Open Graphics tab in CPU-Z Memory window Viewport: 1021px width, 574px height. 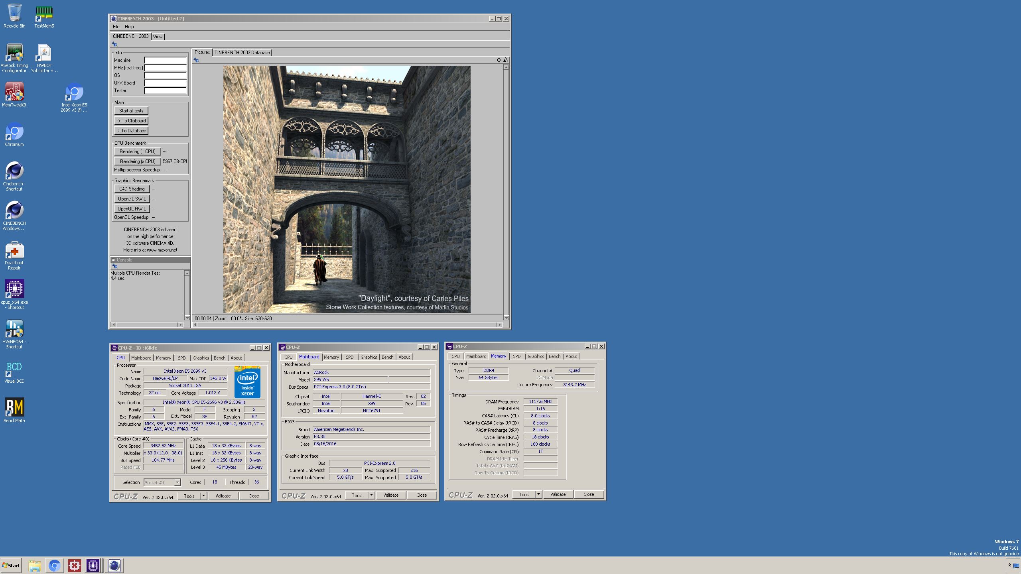point(536,356)
